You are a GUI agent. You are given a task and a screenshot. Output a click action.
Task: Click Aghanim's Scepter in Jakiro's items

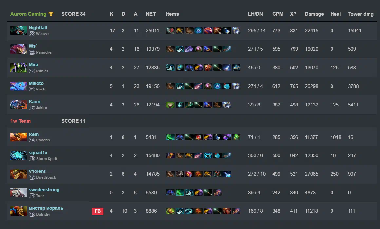(208, 105)
